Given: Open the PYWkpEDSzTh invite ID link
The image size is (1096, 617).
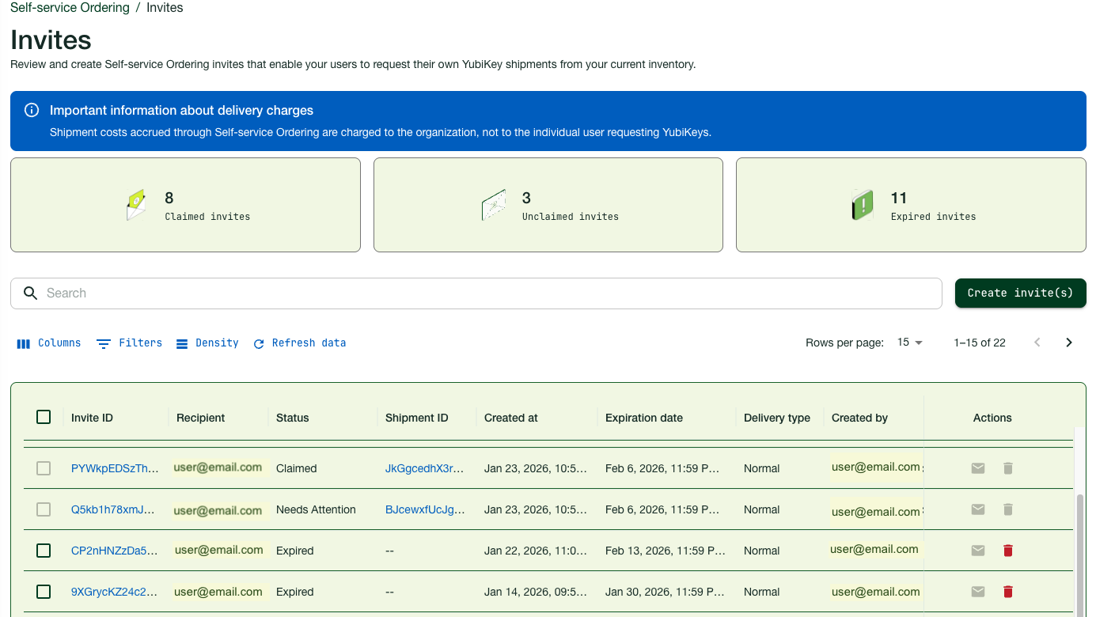Looking at the screenshot, I should pyautogui.click(x=115, y=468).
